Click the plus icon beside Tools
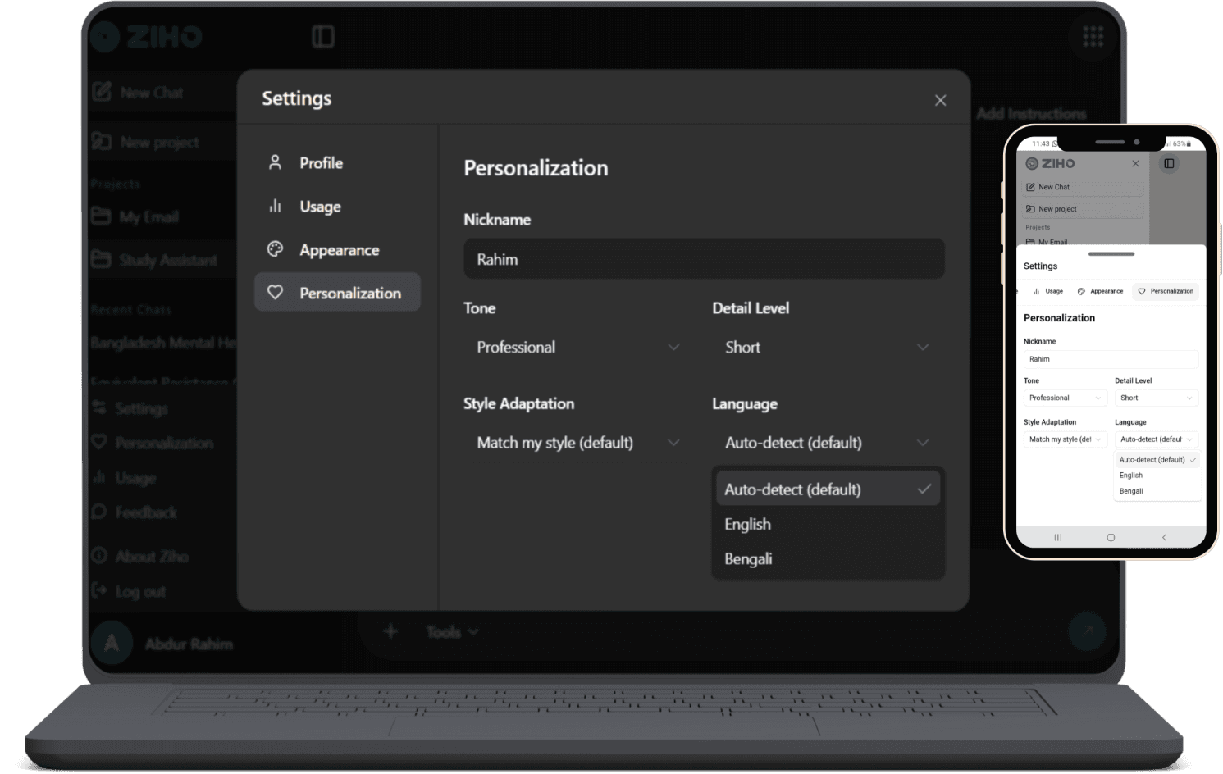1223x774 pixels. [x=391, y=631]
